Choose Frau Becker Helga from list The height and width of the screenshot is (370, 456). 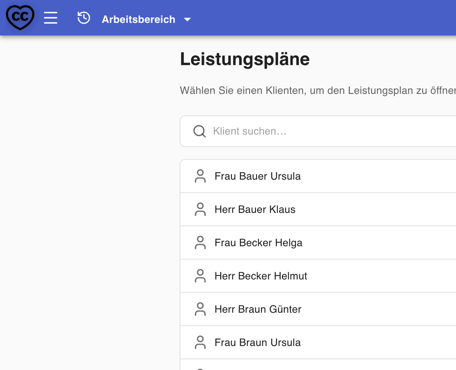318,243
